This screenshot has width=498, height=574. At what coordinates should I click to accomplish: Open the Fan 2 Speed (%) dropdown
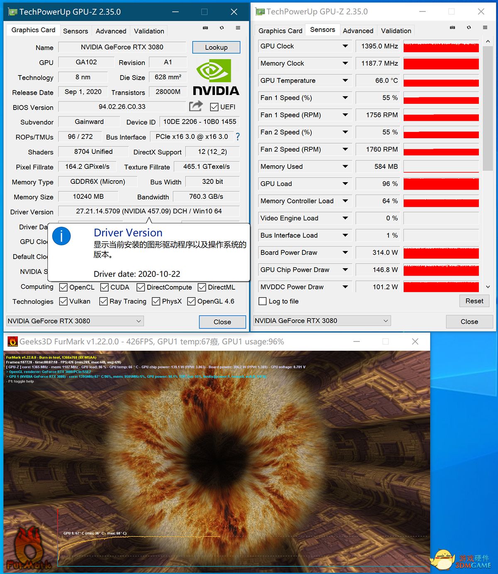345,132
